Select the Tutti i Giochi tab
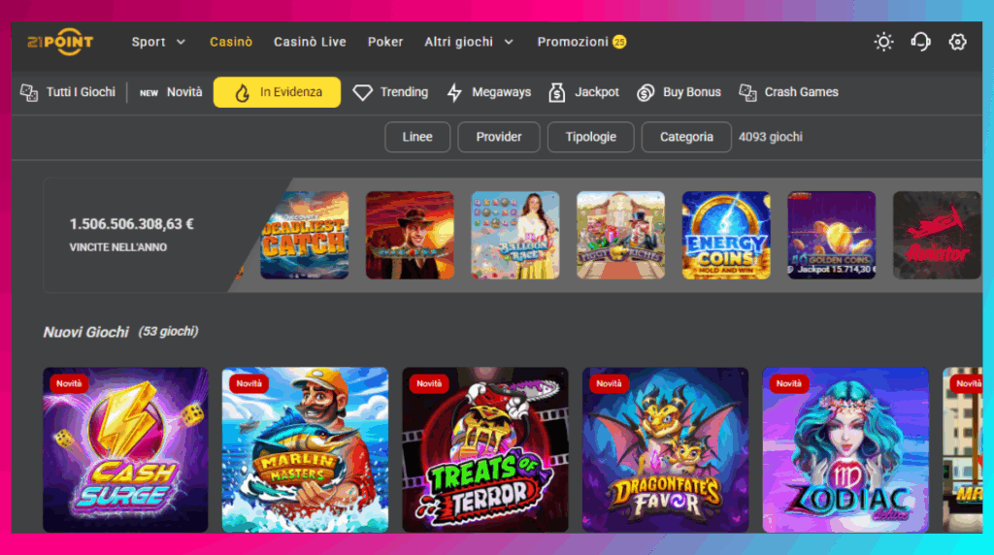 pos(68,92)
